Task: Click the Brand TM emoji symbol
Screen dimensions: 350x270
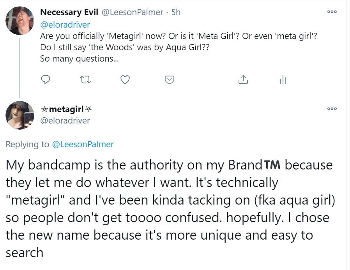Action: click(272, 165)
